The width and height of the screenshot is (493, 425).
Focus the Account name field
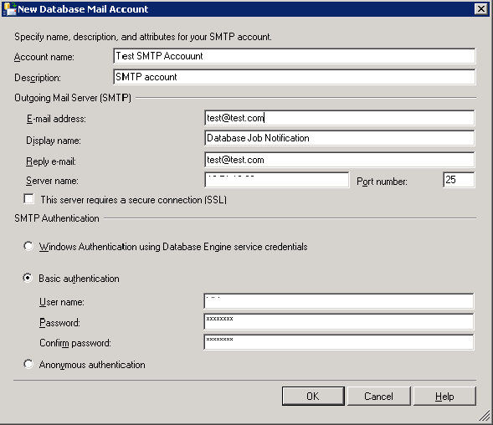point(295,56)
